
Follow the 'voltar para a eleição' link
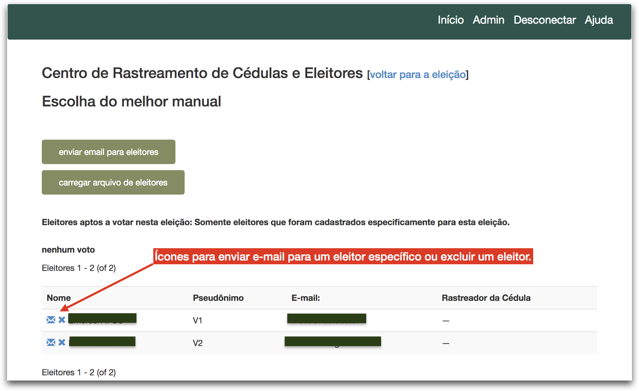[418, 75]
